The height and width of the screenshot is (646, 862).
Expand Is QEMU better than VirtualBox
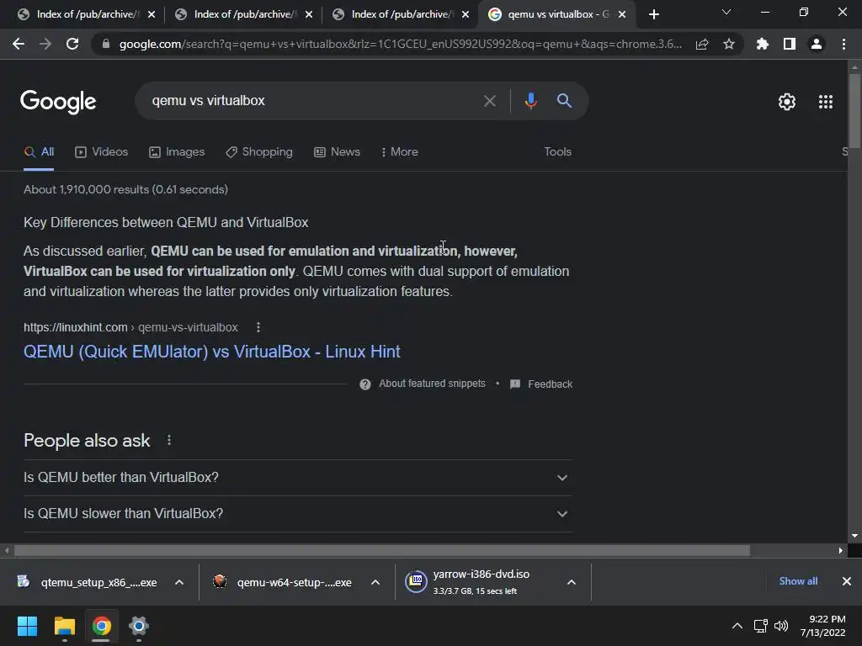297,478
